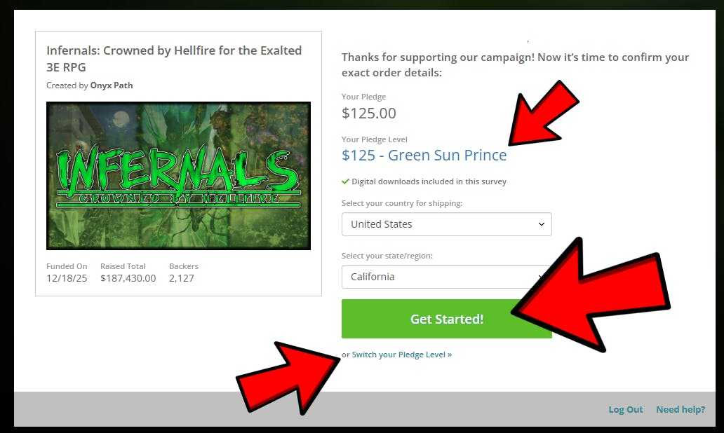This screenshot has height=433, width=724.
Task: Click the Funded On date 12/18/25
Action: click(x=67, y=278)
